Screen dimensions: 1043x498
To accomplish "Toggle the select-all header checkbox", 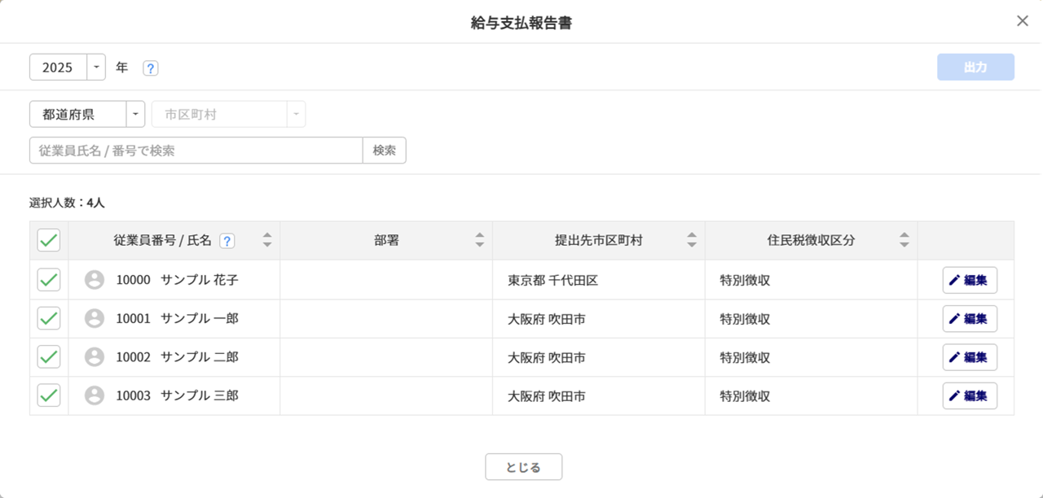I will pos(49,240).
